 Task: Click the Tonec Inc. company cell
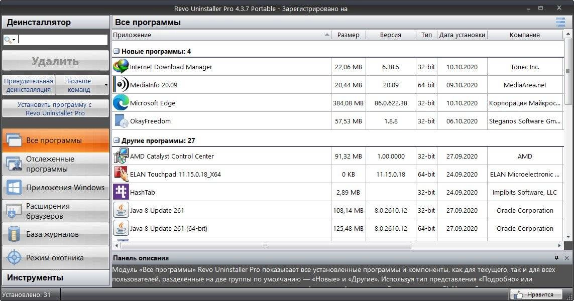point(525,67)
